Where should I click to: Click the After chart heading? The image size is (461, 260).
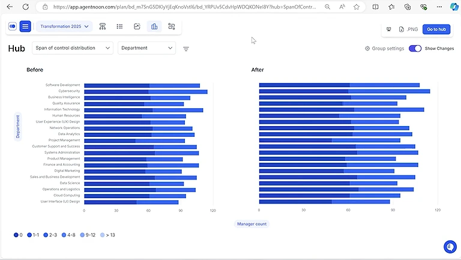pyautogui.click(x=258, y=70)
